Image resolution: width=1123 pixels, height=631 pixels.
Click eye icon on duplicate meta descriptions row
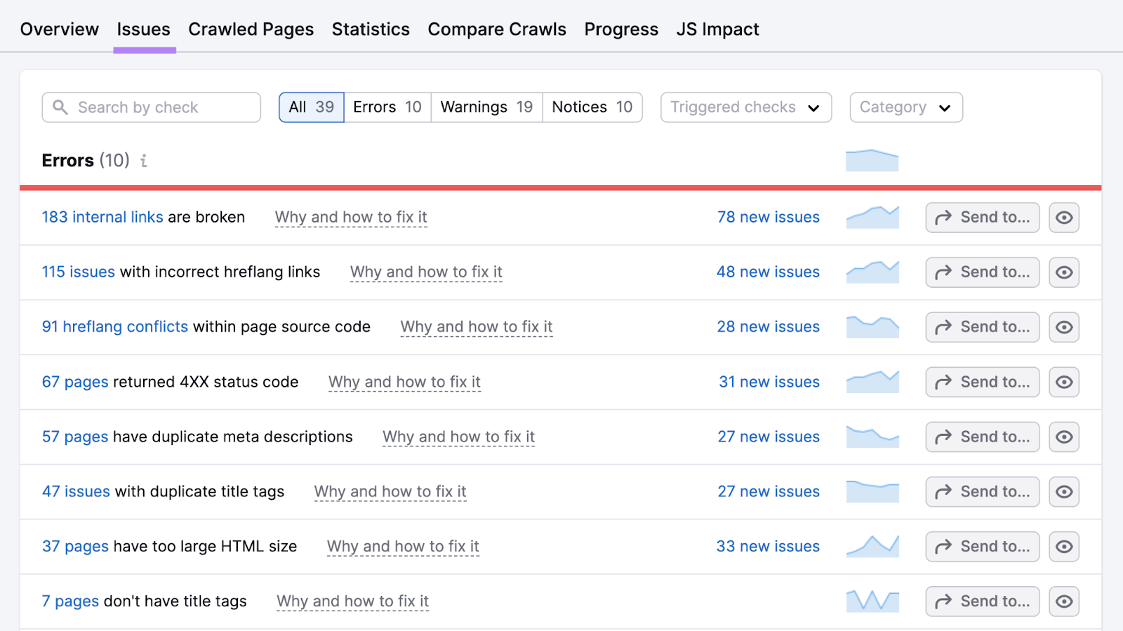1063,437
